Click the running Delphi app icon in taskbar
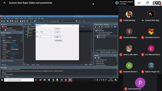 point(70,80)
